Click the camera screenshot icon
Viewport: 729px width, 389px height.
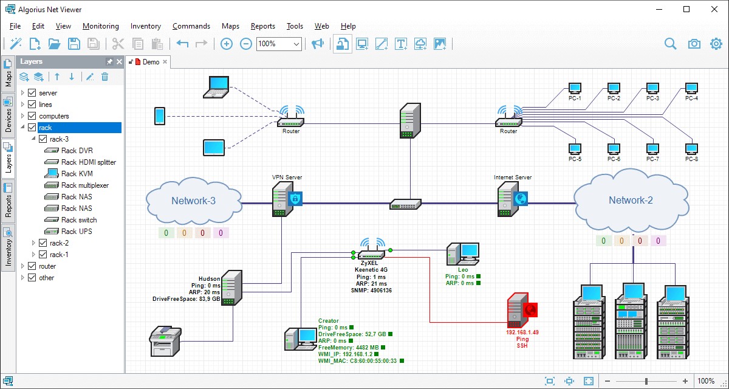[x=694, y=44]
